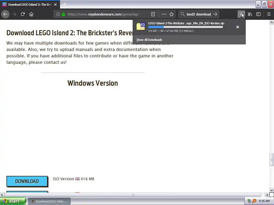The height and width of the screenshot is (205, 274).
Task: Open the Windows Start menu
Action: coord(13,201)
